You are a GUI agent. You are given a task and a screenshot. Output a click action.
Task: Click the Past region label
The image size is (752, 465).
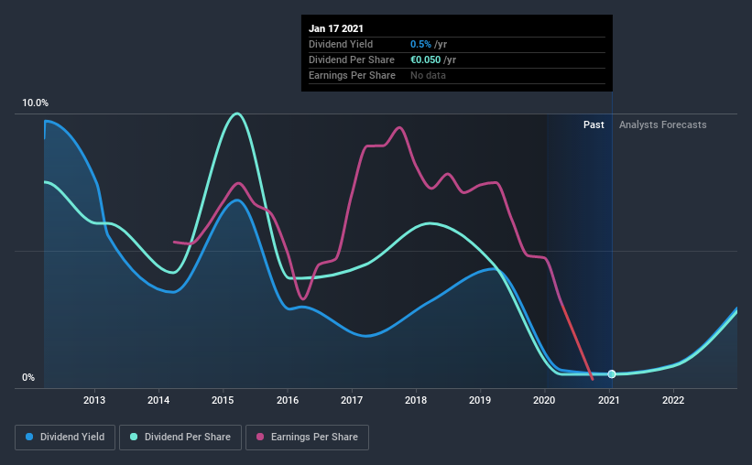[x=594, y=124]
